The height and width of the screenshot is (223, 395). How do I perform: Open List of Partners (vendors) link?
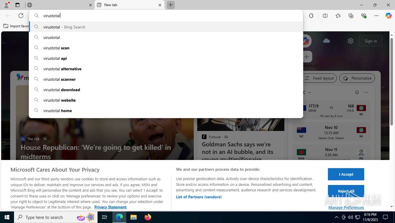coord(199,197)
